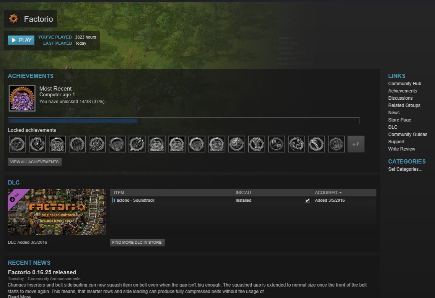435x298 pixels.
Task: Click the ITEM column header
Action: coord(119,193)
